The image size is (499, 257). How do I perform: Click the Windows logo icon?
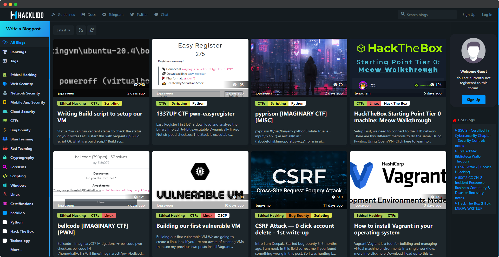pos(5,185)
